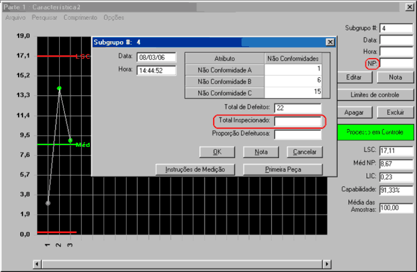Image resolution: width=417 pixels, height=272 pixels.
Task: Close the Subgrupo # 4 dialog
Action: 330,42
